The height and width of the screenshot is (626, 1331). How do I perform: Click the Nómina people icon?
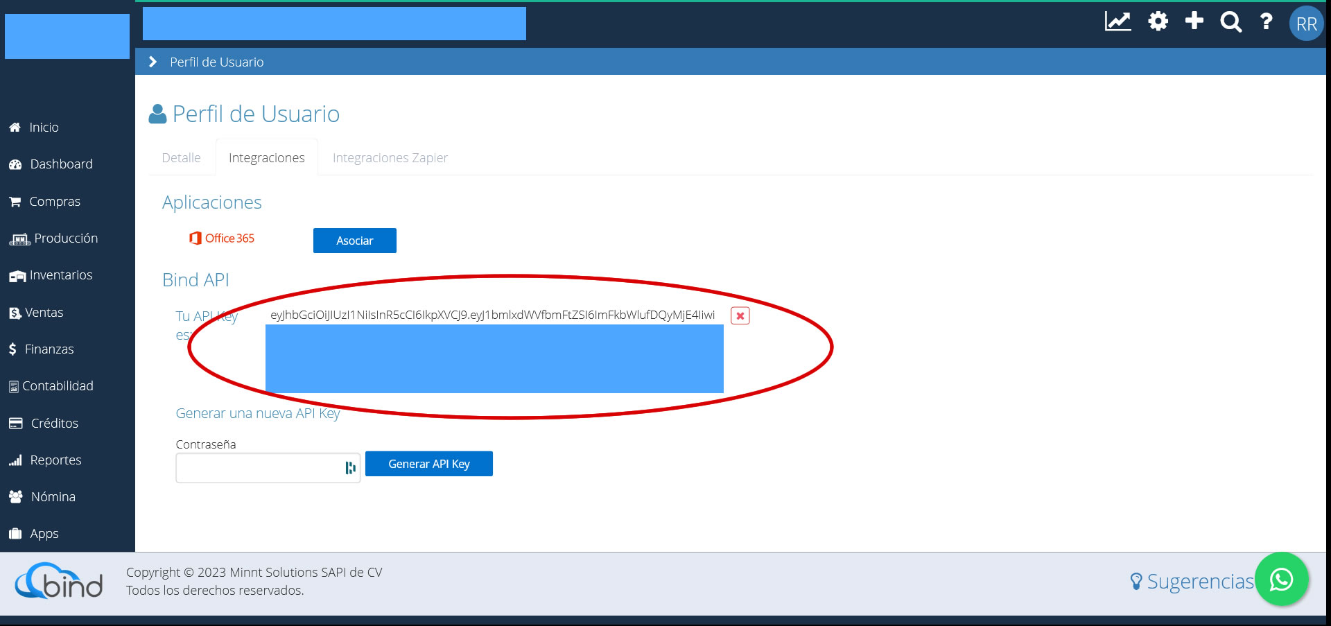tap(16, 496)
